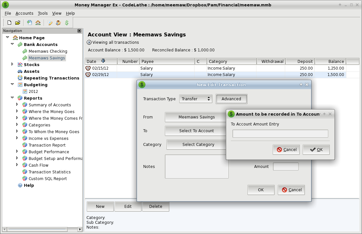The width and height of the screenshot is (362, 234).
Task: Click the Currency dollar toolbar icon
Action: [67, 23]
